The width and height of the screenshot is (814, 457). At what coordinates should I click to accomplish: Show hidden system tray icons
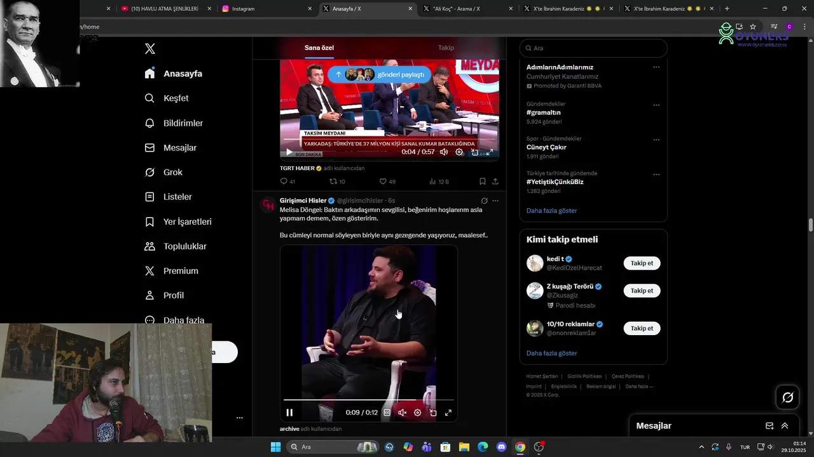click(701, 447)
